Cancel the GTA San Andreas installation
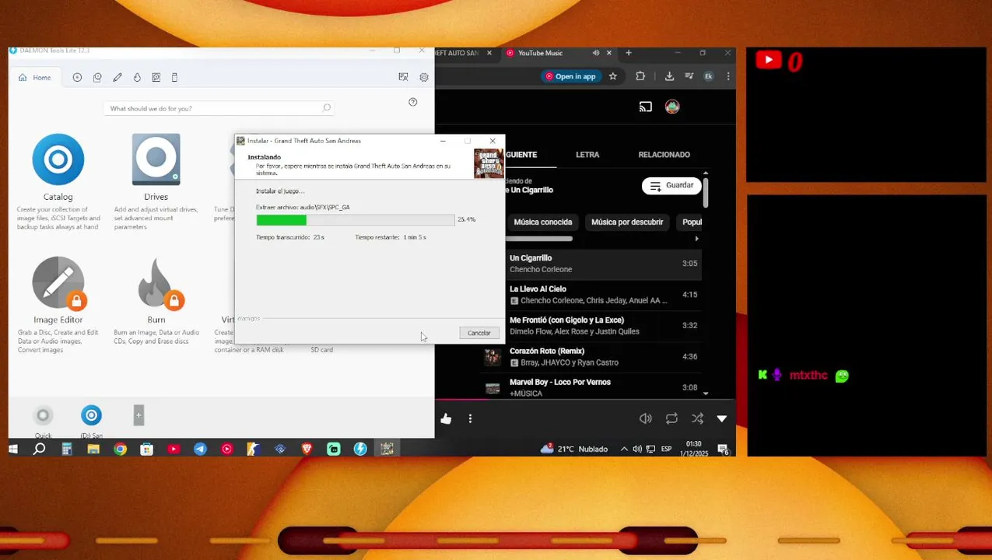992x560 pixels. tap(479, 333)
